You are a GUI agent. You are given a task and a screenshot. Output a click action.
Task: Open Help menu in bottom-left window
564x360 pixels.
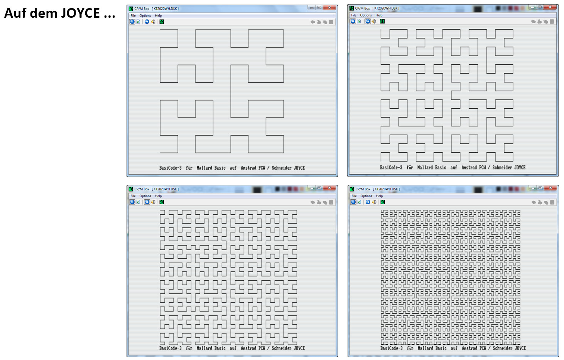(x=158, y=196)
